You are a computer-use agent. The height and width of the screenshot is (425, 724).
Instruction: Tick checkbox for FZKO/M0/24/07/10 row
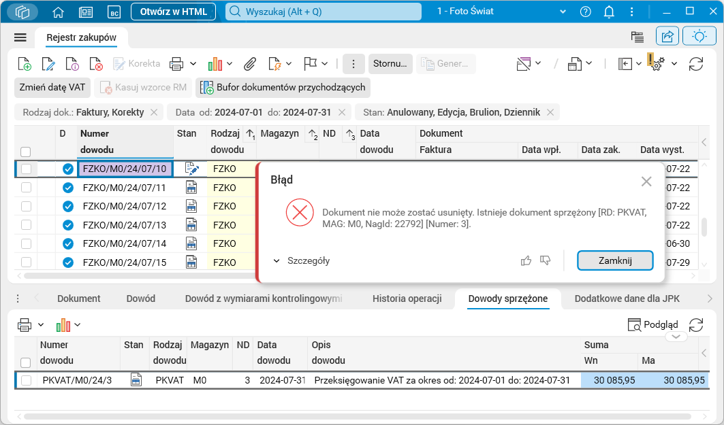point(27,169)
